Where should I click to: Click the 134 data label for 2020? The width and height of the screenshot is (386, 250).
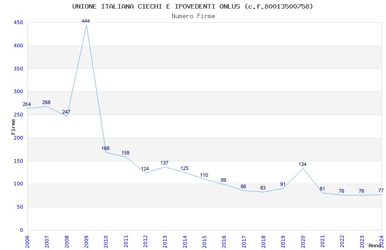(x=302, y=164)
